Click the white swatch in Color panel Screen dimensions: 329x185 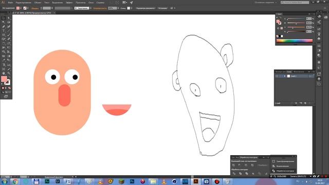pos(282,36)
